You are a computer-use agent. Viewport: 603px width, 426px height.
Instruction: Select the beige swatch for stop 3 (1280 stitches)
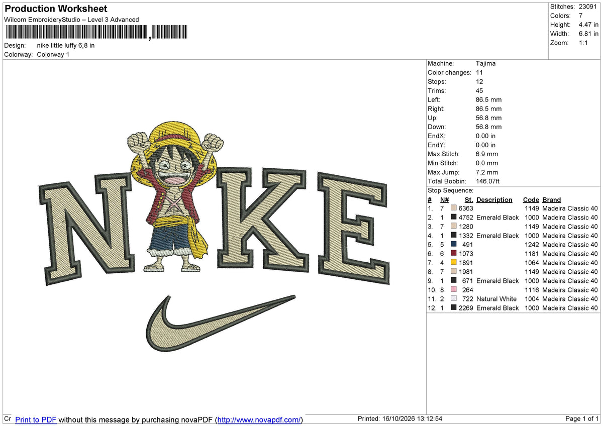(x=454, y=227)
